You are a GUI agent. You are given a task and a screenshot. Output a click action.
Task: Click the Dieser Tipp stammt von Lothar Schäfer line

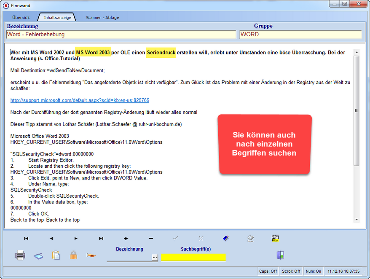(96, 124)
